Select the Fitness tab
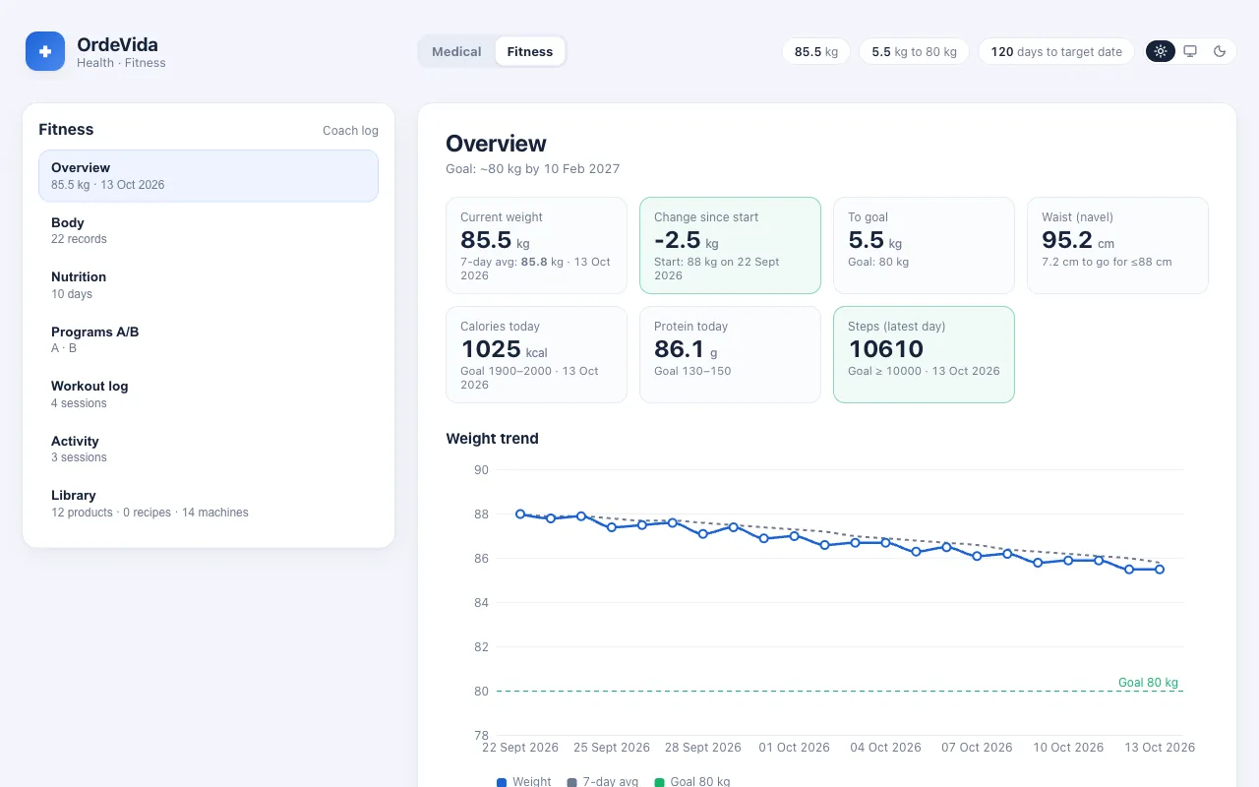This screenshot has height=787, width=1259. tap(530, 51)
